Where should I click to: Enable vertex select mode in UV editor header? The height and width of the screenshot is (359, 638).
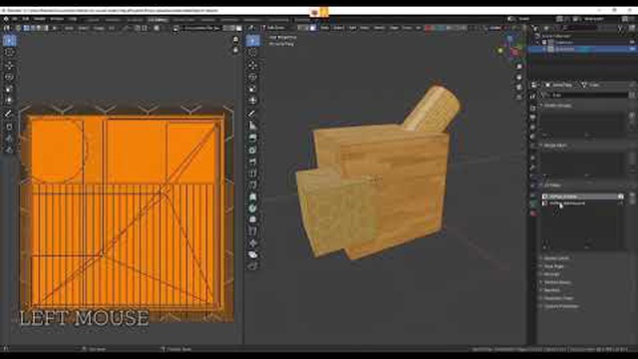tap(27, 28)
